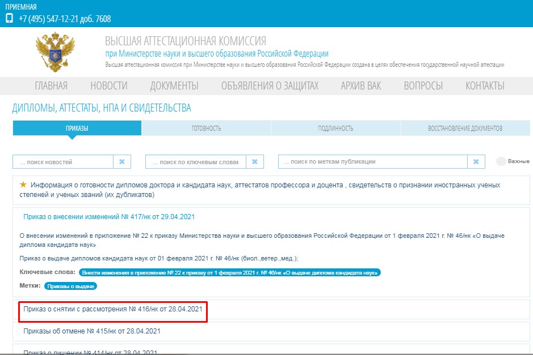The image size is (533, 355).
Task: Open the Ministry of Science subtitle link
Action: coord(217,54)
